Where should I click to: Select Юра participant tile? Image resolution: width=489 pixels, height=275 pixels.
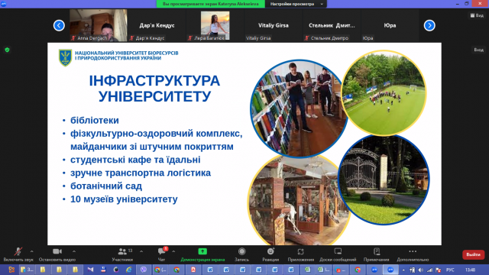[x=390, y=25]
